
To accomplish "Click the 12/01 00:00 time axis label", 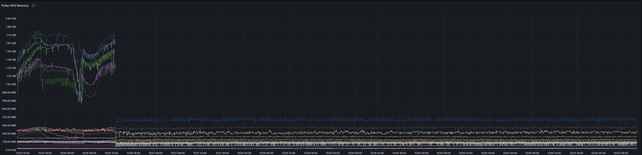I will pos(510,153).
